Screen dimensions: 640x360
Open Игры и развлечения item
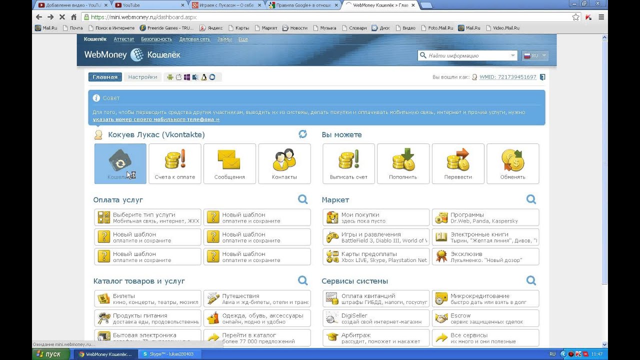(376, 237)
